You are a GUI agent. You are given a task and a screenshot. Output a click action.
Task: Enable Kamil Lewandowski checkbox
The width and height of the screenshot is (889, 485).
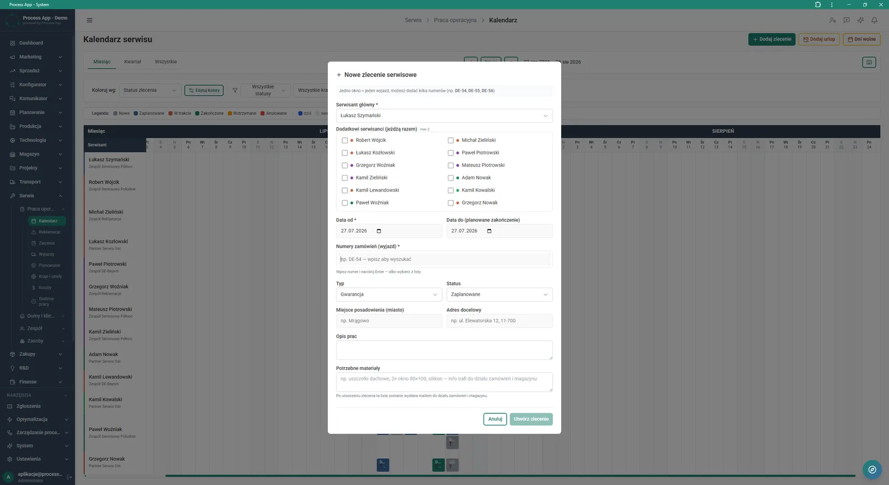pyautogui.click(x=344, y=191)
